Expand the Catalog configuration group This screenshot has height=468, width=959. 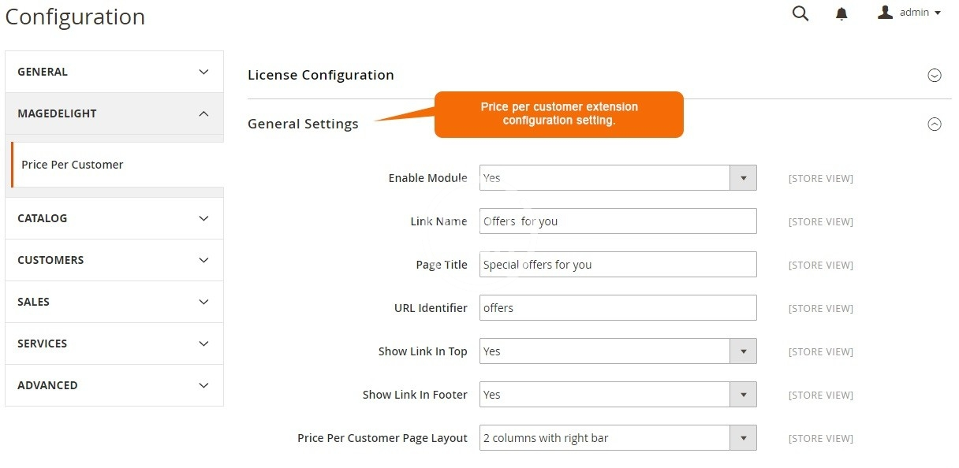[x=114, y=218]
